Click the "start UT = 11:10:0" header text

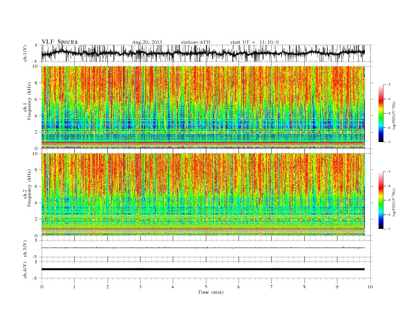click(254, 42)
